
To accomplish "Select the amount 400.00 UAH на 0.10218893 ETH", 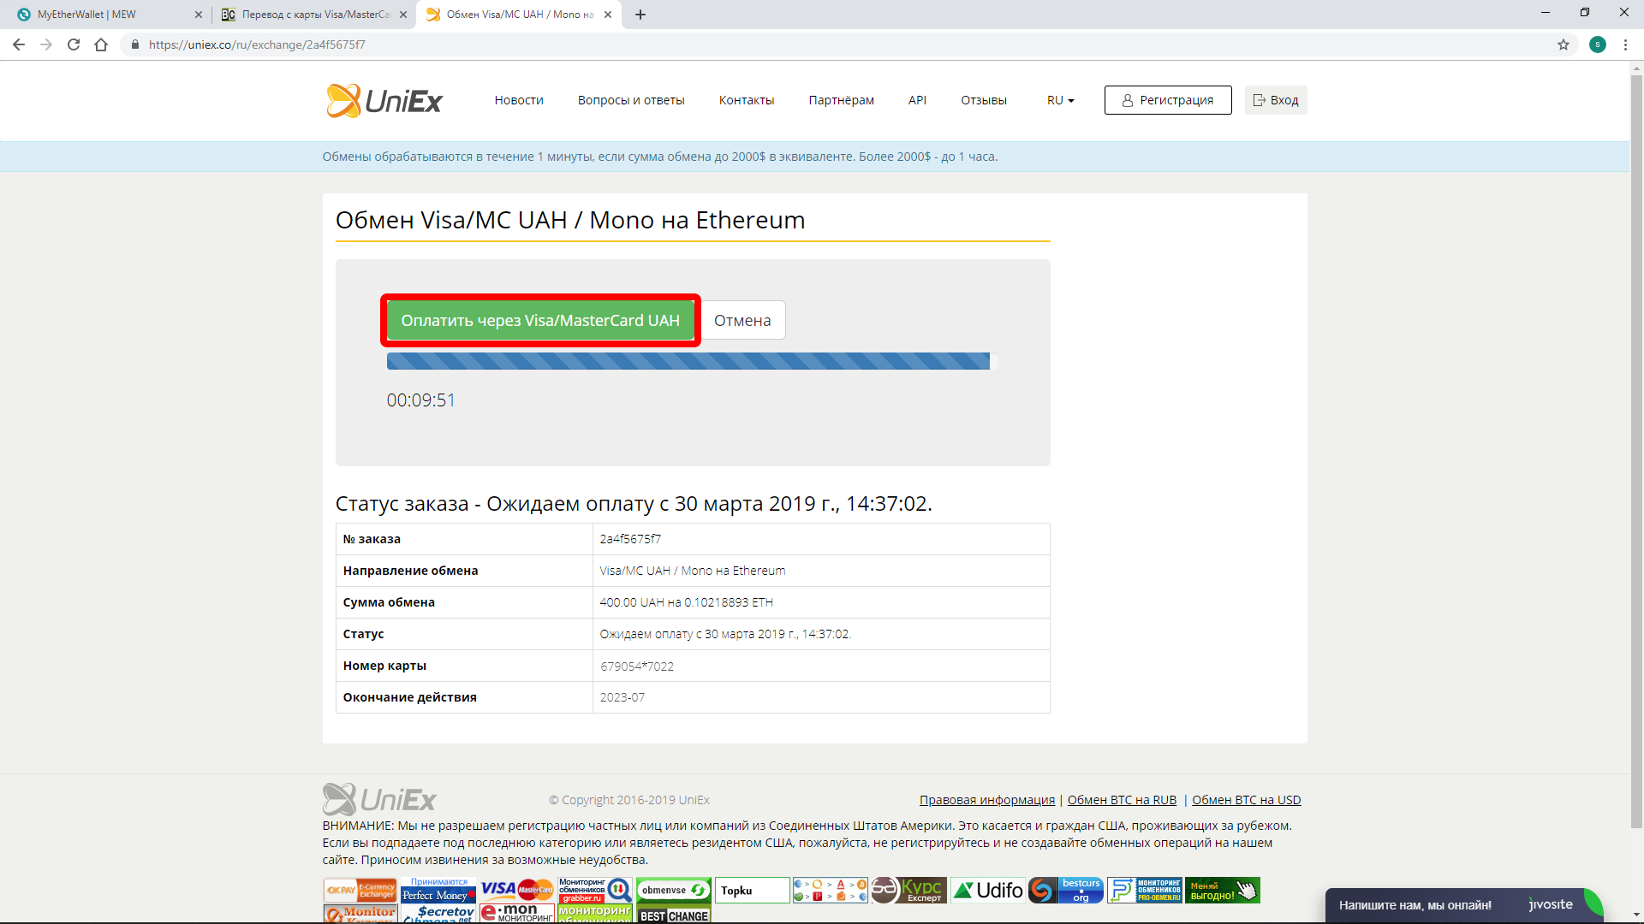I will coord(686,602).
